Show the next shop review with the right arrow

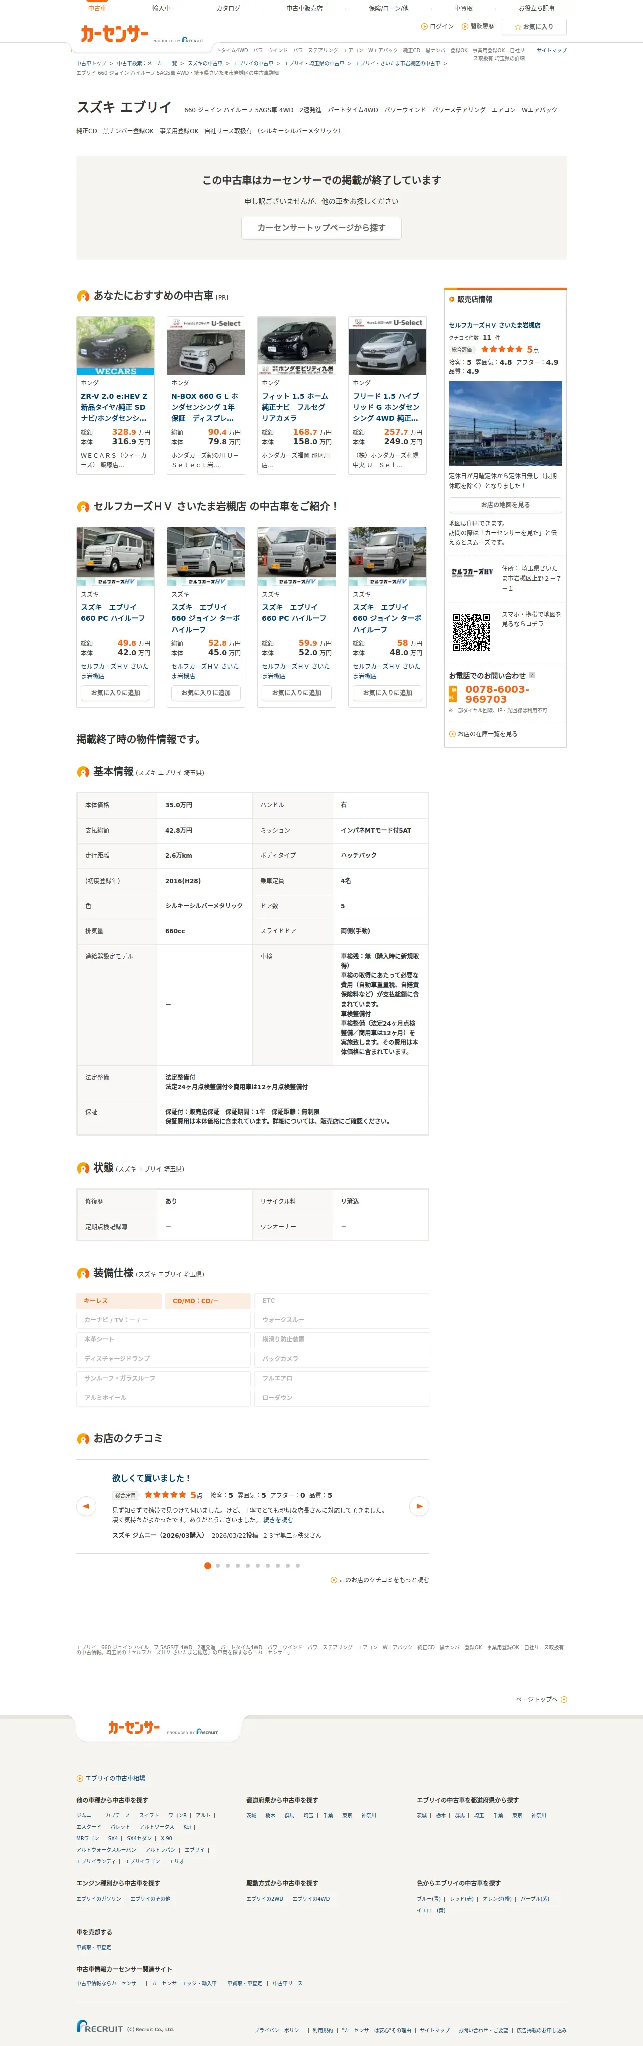tap(419, 1505)
